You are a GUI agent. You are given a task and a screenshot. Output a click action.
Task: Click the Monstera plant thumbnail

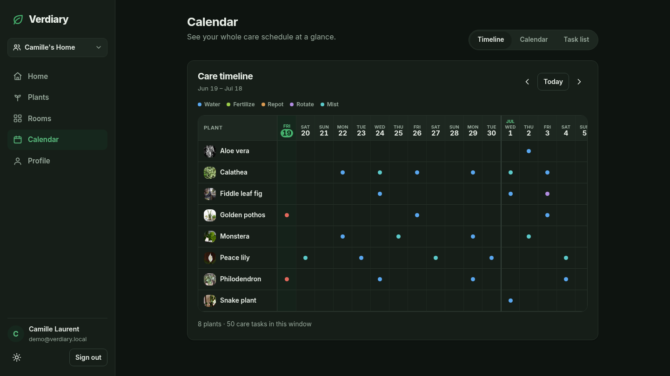(x=210, y=236)
